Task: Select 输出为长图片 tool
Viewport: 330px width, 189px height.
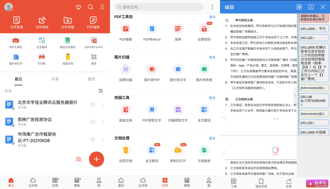Action: point(68,43)
